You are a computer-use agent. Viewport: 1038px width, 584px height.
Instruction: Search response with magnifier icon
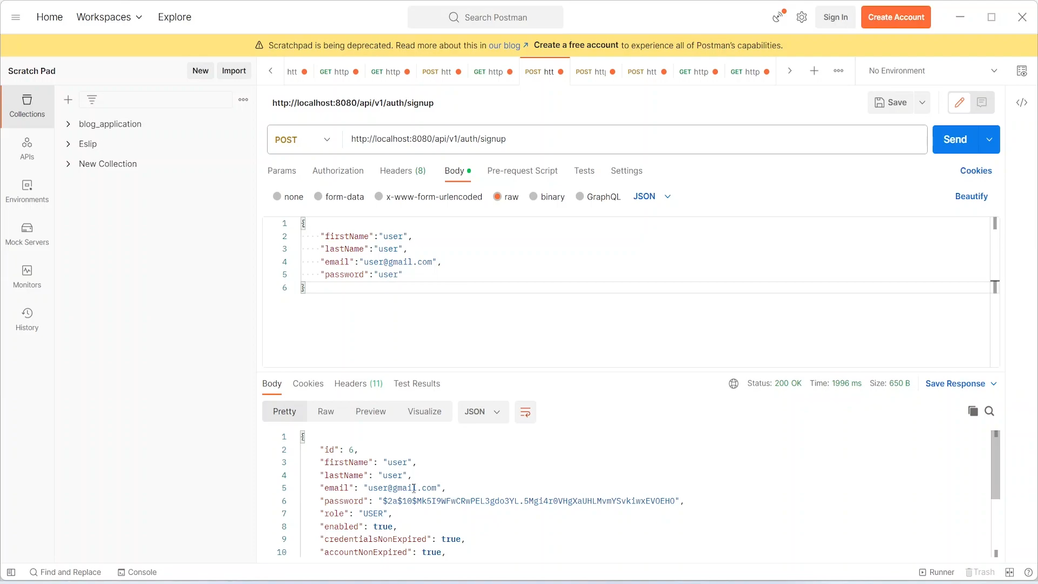click(x=989, y=411)
